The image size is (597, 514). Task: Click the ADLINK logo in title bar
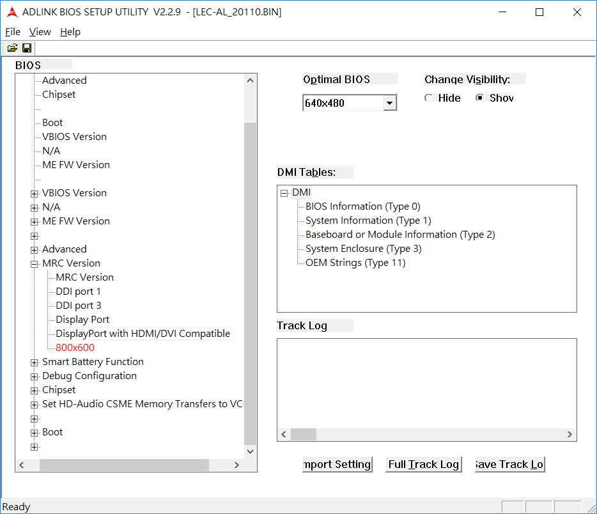[x=12, y=12]
